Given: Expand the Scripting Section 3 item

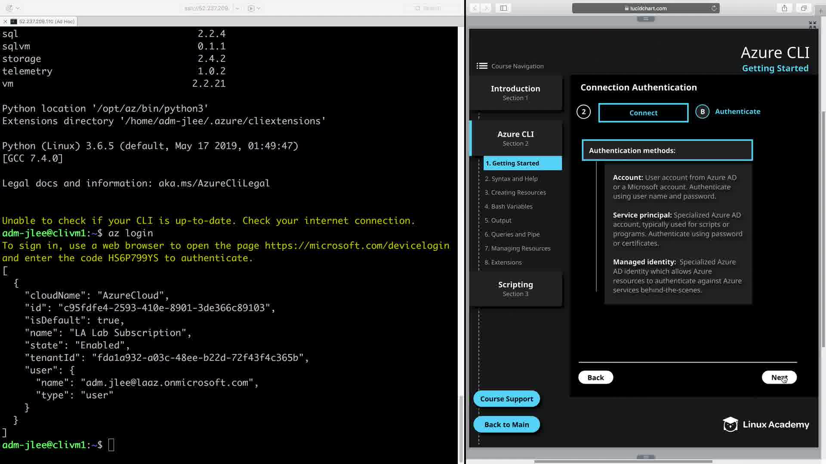Looking at the screenshot, I should click(x=515, y=289).
